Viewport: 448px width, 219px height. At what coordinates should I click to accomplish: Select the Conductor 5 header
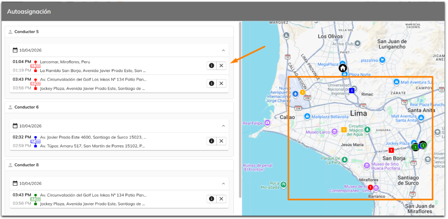119,32
